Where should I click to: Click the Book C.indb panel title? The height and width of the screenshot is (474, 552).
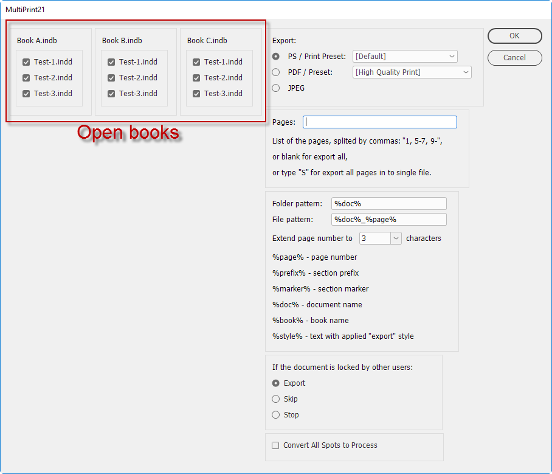point(207,41)
